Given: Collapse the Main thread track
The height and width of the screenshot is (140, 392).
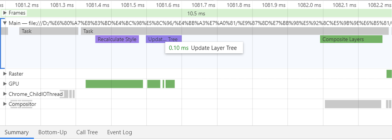Looking at the screenshot, I should tap(5, 23).
